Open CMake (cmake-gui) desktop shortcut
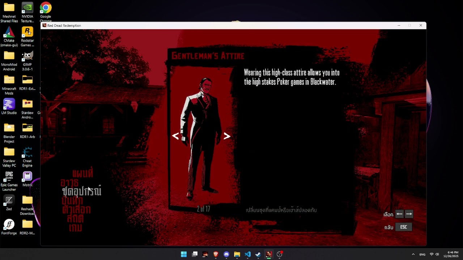The width and height of the screenshot is (463, 260). [x=9, y=37]
